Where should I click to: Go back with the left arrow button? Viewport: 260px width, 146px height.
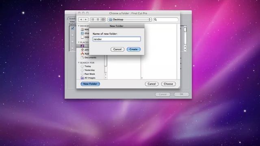point(81,19)
